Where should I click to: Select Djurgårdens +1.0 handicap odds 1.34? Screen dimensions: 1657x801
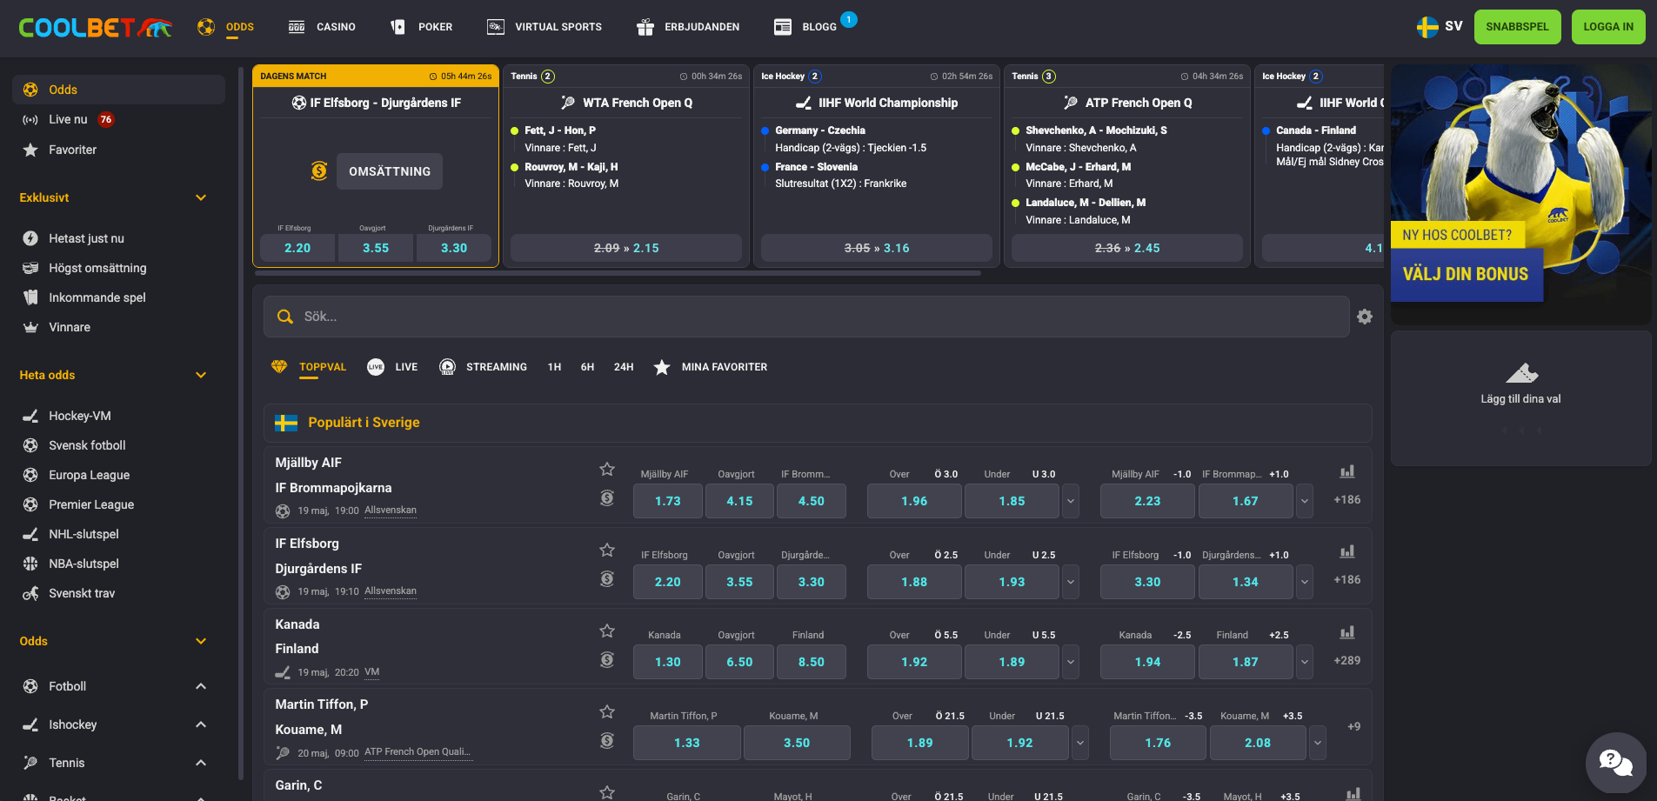pos(1246,582)
